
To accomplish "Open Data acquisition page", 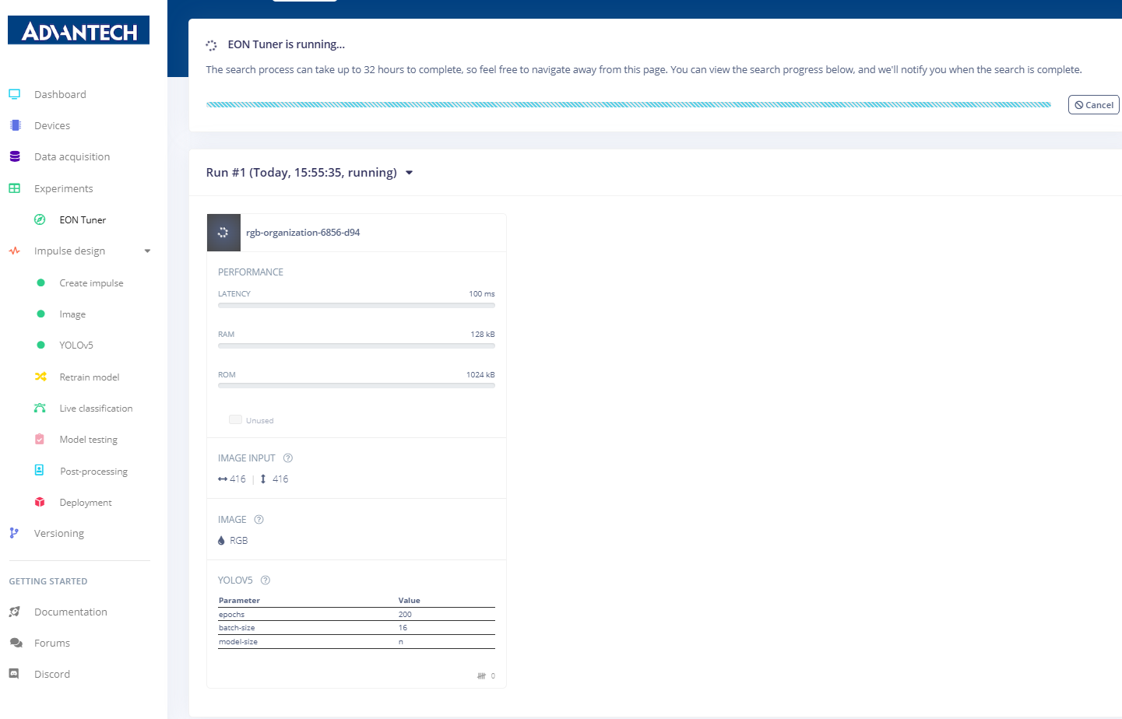I will (72, 156).
